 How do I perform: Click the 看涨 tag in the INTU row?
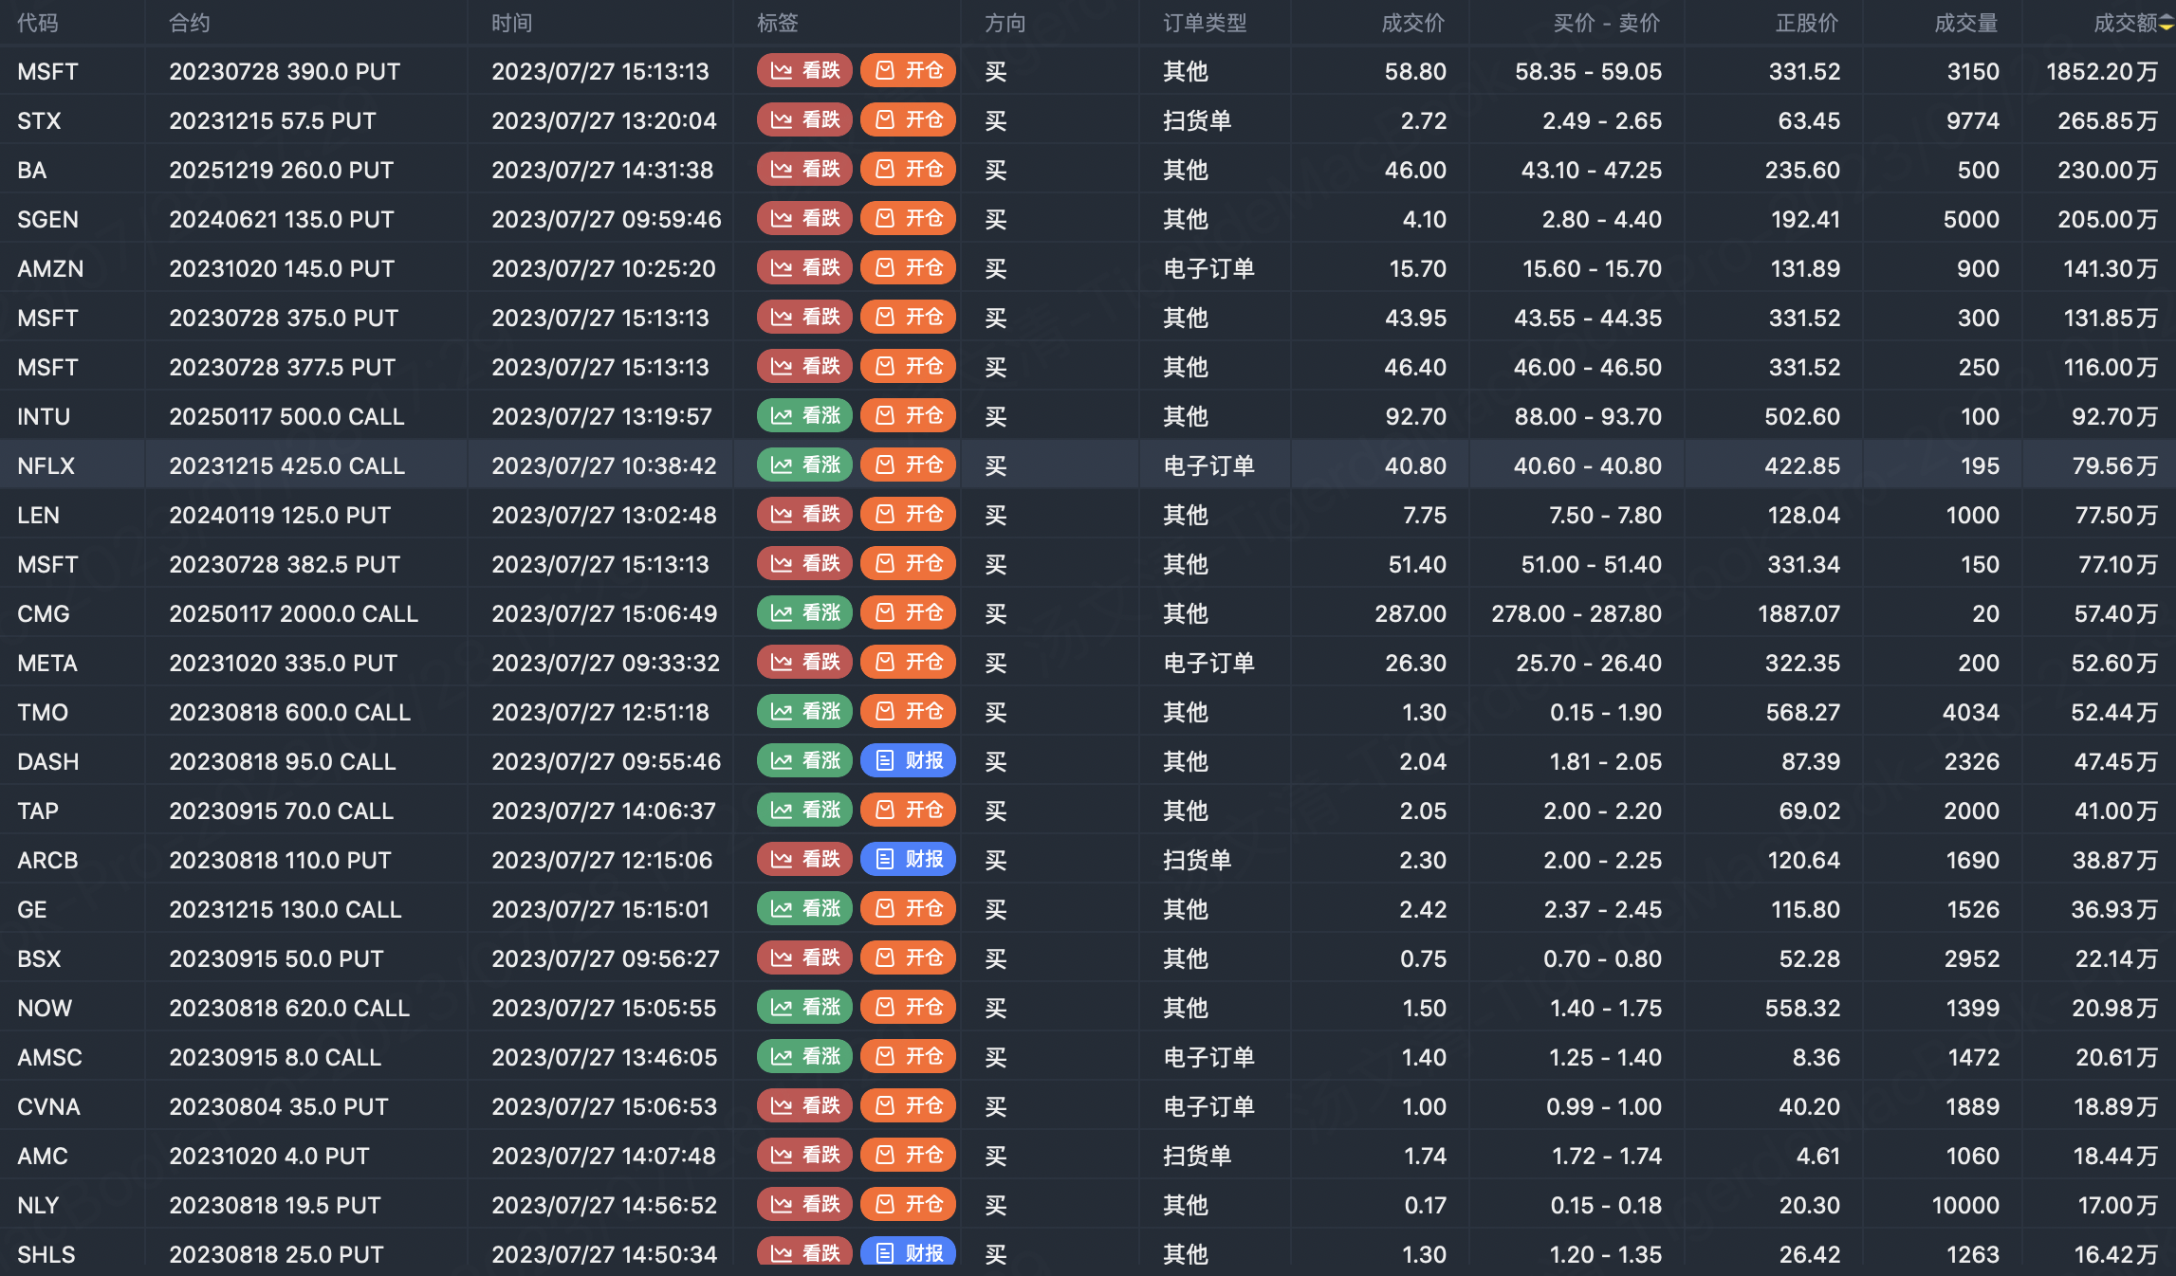click(x=805, y=416)
